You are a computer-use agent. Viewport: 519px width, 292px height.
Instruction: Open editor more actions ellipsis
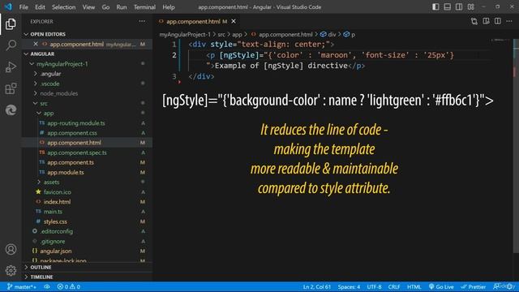click(x=509, y=22)
